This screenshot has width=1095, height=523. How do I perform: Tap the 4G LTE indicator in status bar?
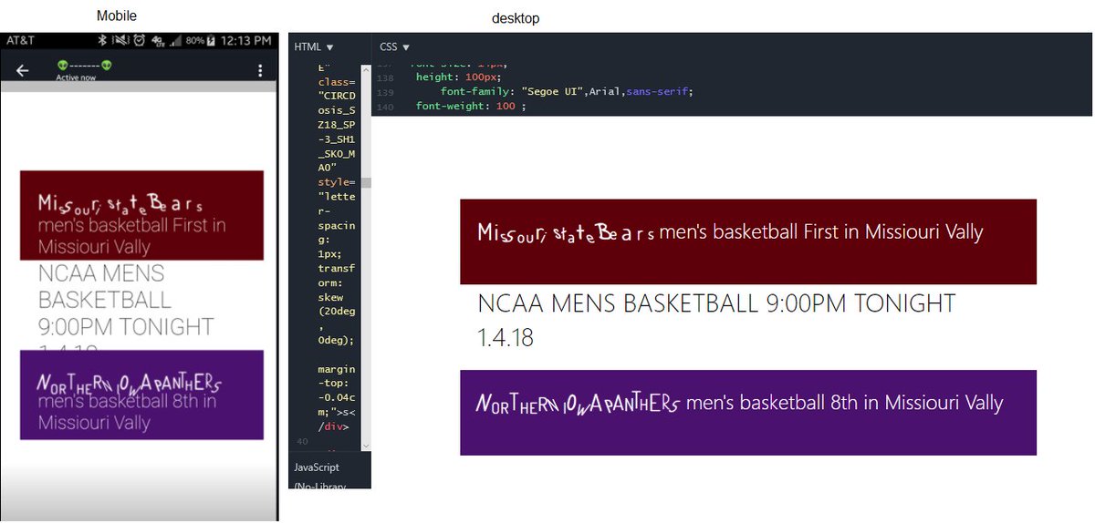coord(157,41)
